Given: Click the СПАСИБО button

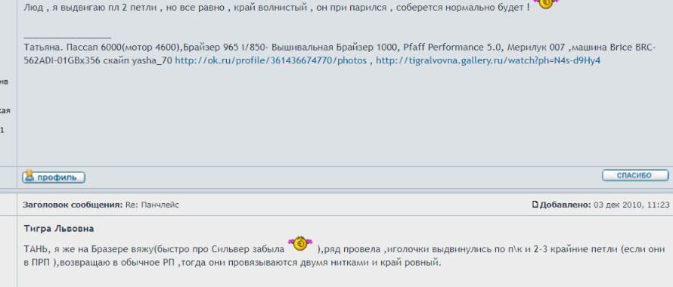Looking at the screenshot, I should point(635,175).
